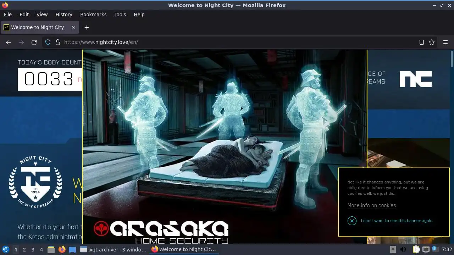Image resolution: width=454 pixels, height=255 pixels.
Task: Click the page vertical scrollbar thumb
Action: coord(452,59)
